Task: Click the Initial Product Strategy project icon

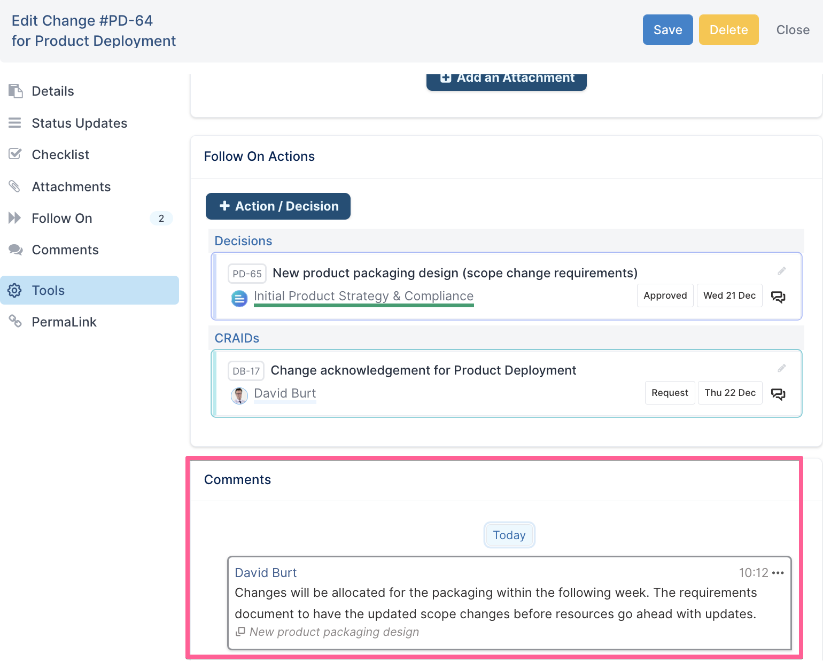Action: 239,298
